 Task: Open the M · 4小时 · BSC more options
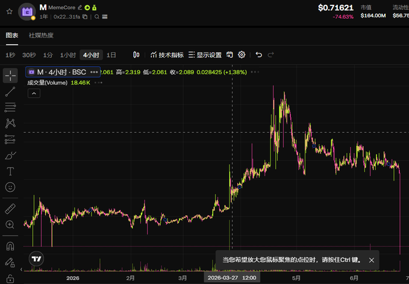tap(94, 72)
